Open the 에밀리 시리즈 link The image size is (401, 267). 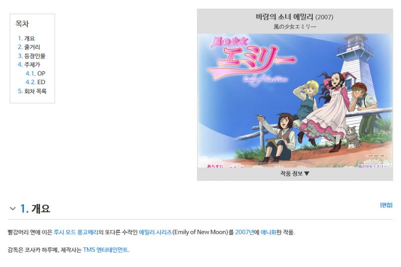(155, 232)
